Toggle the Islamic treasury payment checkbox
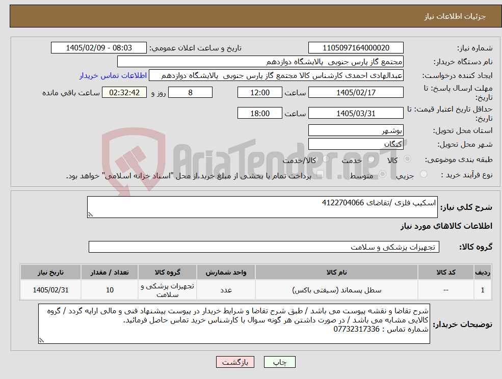 coord(320,174)
